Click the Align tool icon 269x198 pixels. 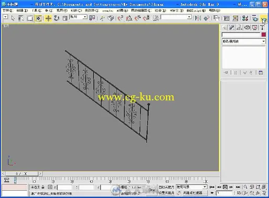pos(206,18)
